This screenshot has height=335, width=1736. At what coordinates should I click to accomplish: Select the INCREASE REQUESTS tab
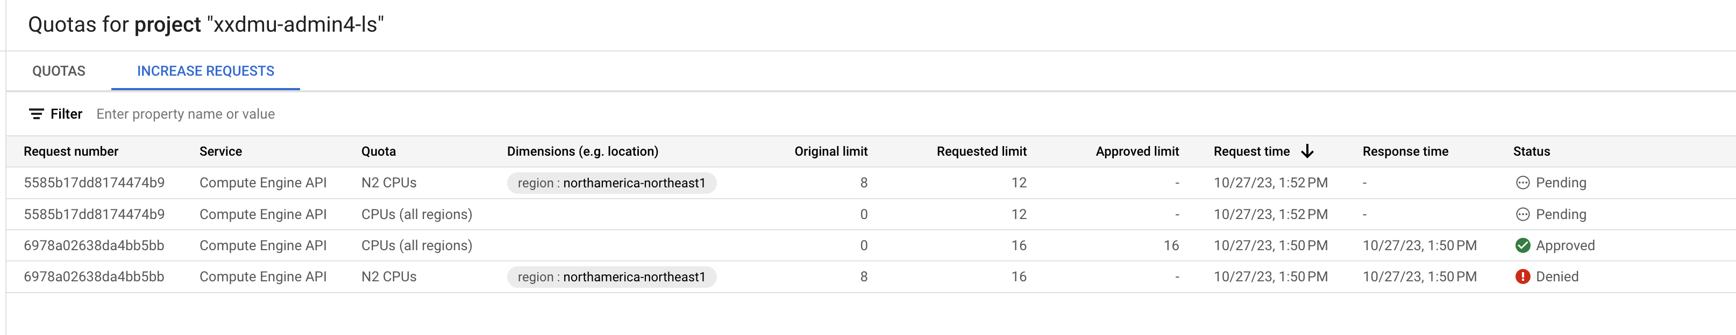coord(205,71)
